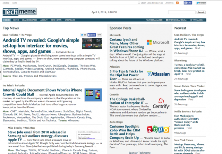This screenshot has height=154, width=222.
Task: Click the Centrify sponsor logo
Action: pyautogui.click(x=161, y=103)
